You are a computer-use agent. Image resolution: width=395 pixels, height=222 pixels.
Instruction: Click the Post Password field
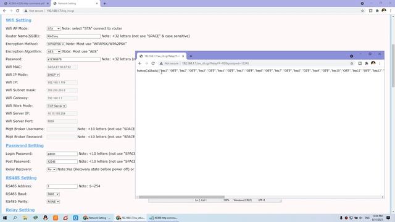tap(62, 162)
